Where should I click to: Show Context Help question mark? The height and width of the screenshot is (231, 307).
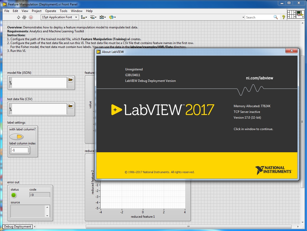click(283, 17)
